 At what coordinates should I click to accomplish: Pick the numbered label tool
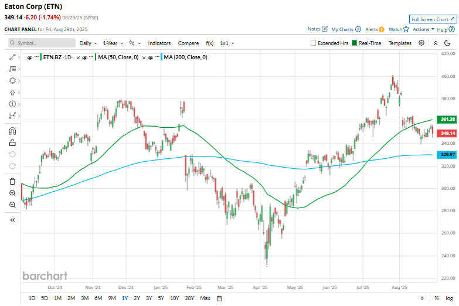(12, 104)
